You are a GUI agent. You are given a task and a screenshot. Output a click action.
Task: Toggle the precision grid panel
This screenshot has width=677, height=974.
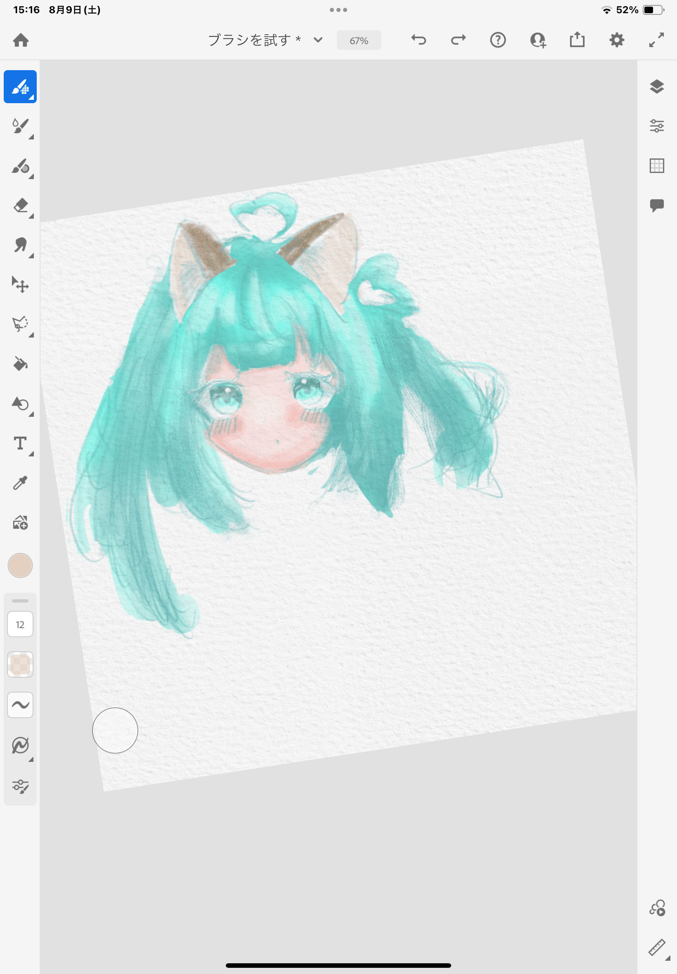click(x=657, y=165)
